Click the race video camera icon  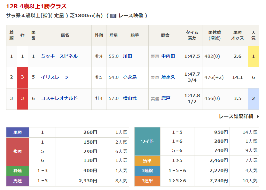[113, 16]
